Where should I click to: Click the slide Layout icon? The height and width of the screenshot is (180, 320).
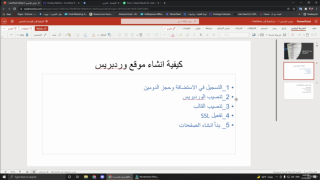coord(262,35)
